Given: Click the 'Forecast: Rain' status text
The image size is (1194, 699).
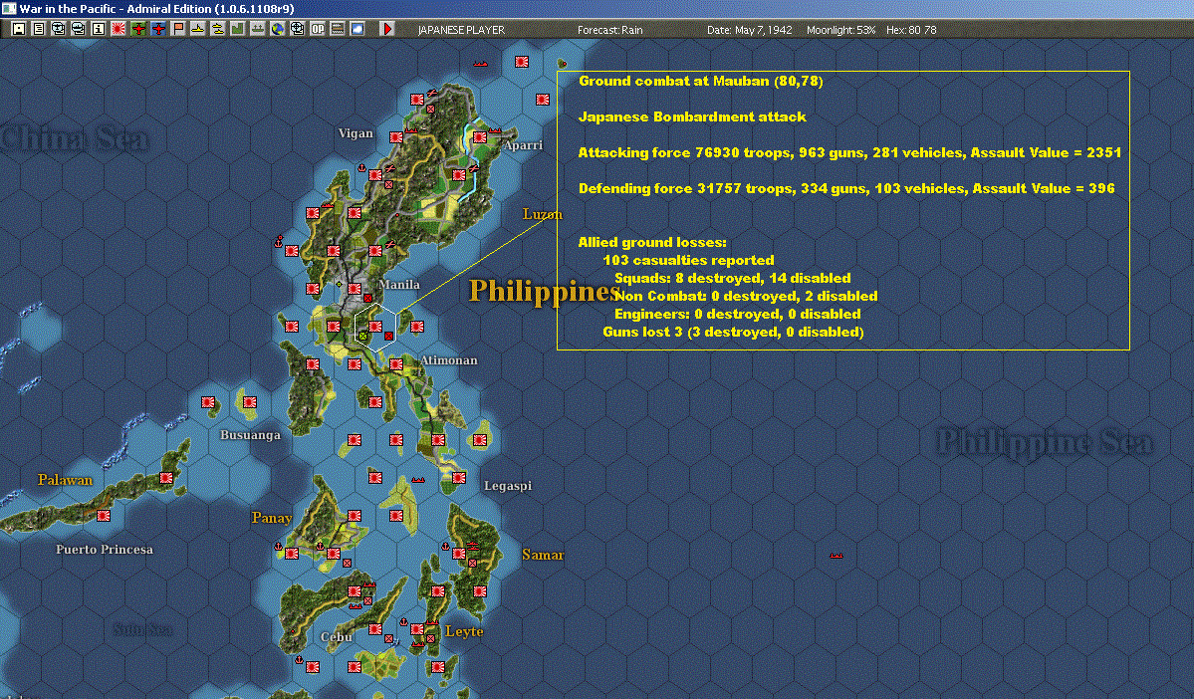Looking at the screenshot, I should [x=609, y=30].
